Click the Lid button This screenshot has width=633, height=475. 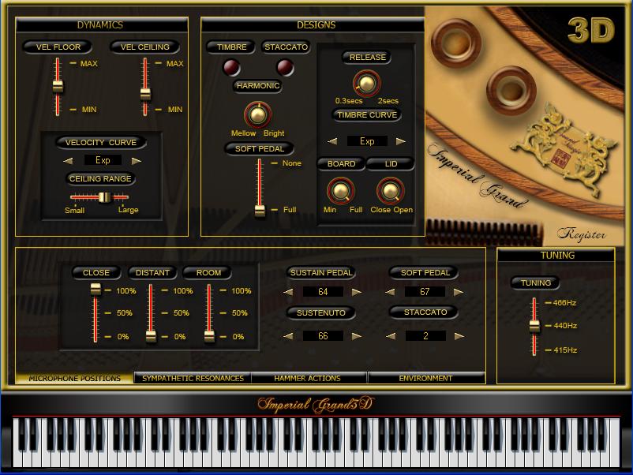tap(391, 164)
